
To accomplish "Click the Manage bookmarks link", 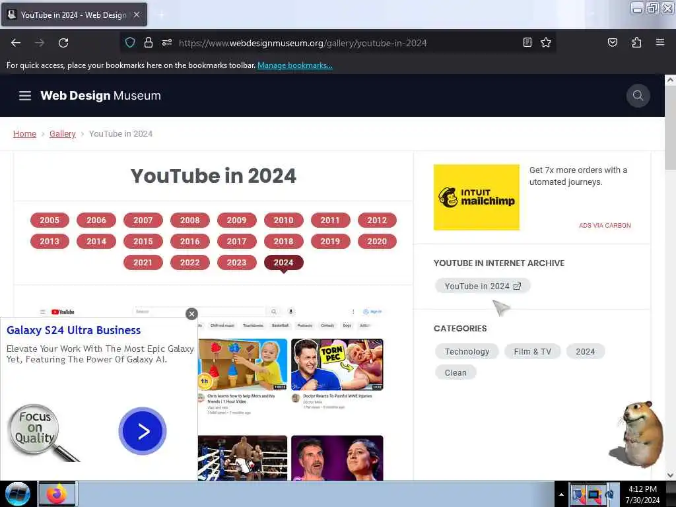I will (295, 65).
